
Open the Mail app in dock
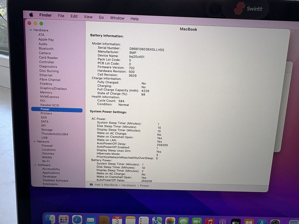point(90,220)
